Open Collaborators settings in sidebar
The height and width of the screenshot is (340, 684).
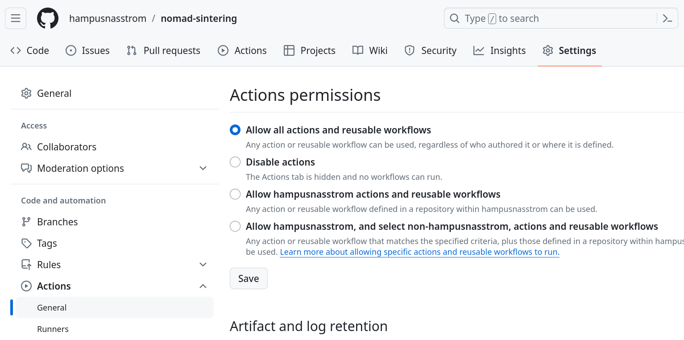point(66,147)
